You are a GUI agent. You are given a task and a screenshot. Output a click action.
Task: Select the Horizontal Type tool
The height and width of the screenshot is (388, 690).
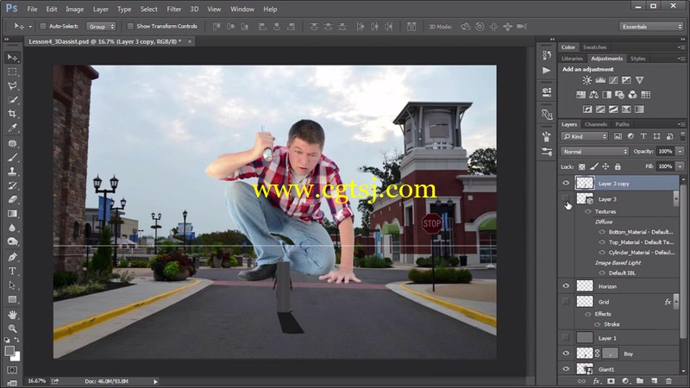coord(12,271)
